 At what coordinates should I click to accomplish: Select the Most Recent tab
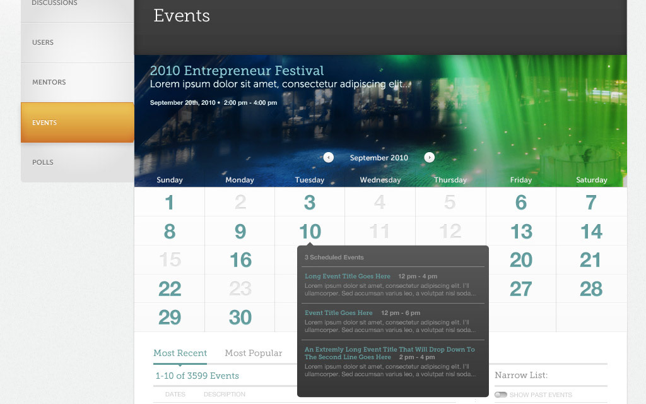coord(180,353)
